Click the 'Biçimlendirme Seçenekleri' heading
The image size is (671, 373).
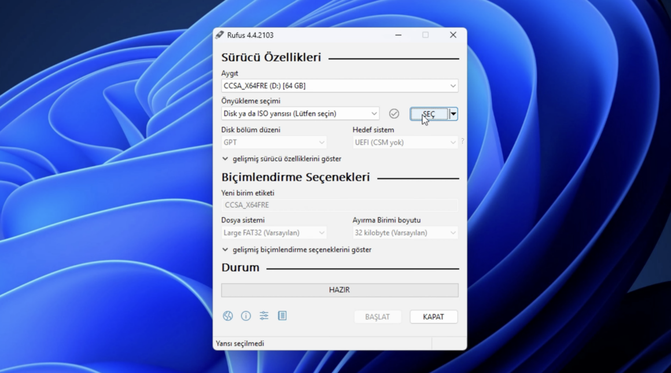pyautogui.click(x=295, y=177)
